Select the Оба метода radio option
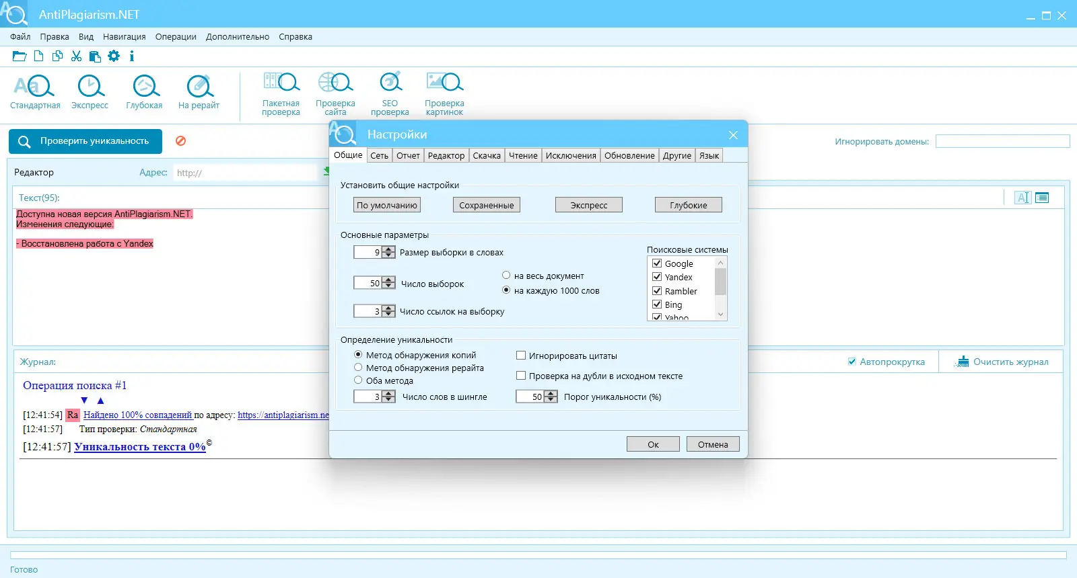Viewport: 1077px width, 578px height. (358, 380)
